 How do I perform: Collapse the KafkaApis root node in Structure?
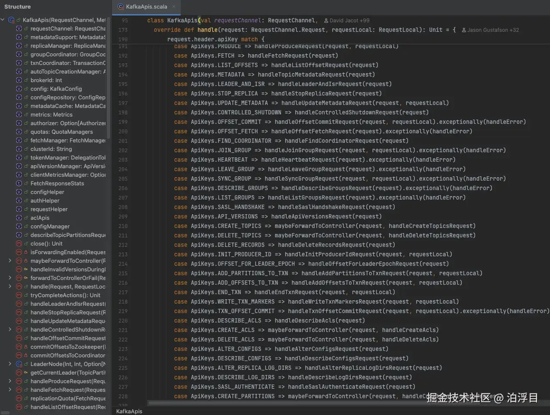(x=3, y=19)
